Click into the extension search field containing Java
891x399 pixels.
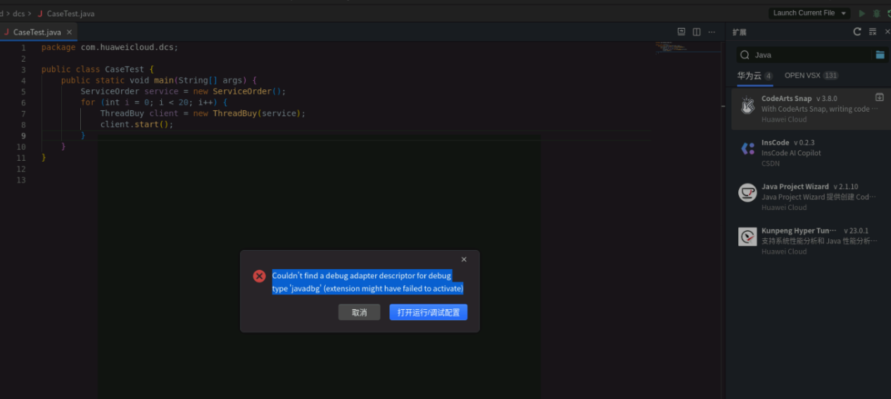point(811,55)
